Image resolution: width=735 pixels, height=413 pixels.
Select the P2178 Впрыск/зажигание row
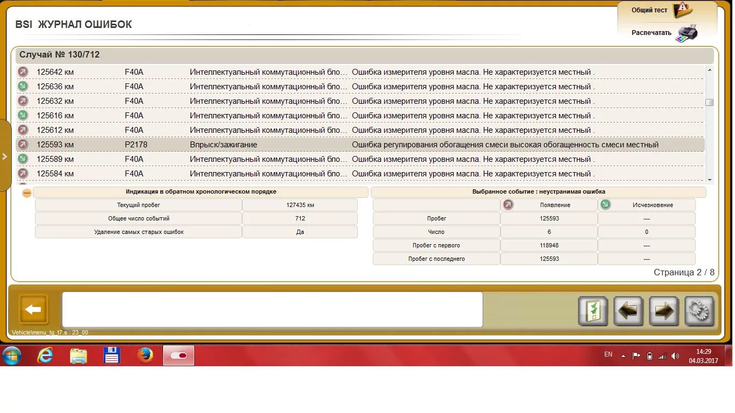coord(360,144)
